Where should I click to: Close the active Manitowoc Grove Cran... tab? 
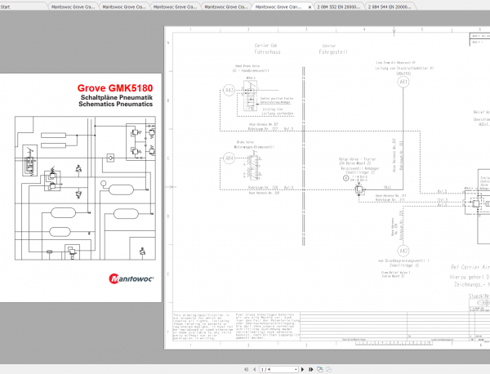coord(310,7)
